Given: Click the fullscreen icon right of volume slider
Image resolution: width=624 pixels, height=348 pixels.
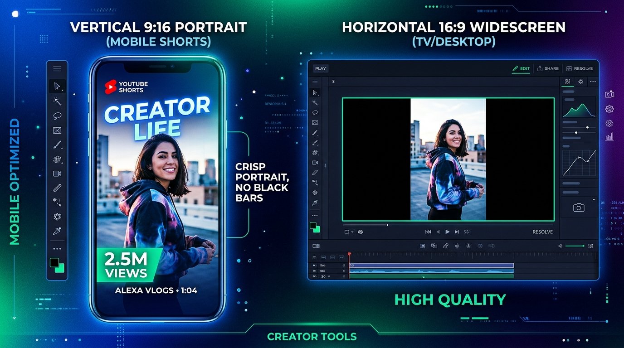Looking at the screenshot, I should point(590,246).
